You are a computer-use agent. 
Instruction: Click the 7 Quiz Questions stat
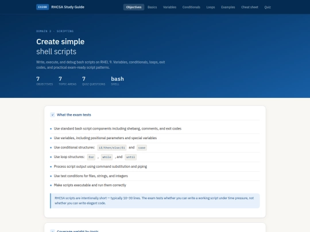(94, 81)
